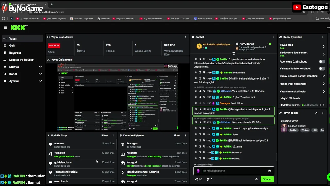
Task: Edit stream info with pencil icon
Action: click(316, 113)
